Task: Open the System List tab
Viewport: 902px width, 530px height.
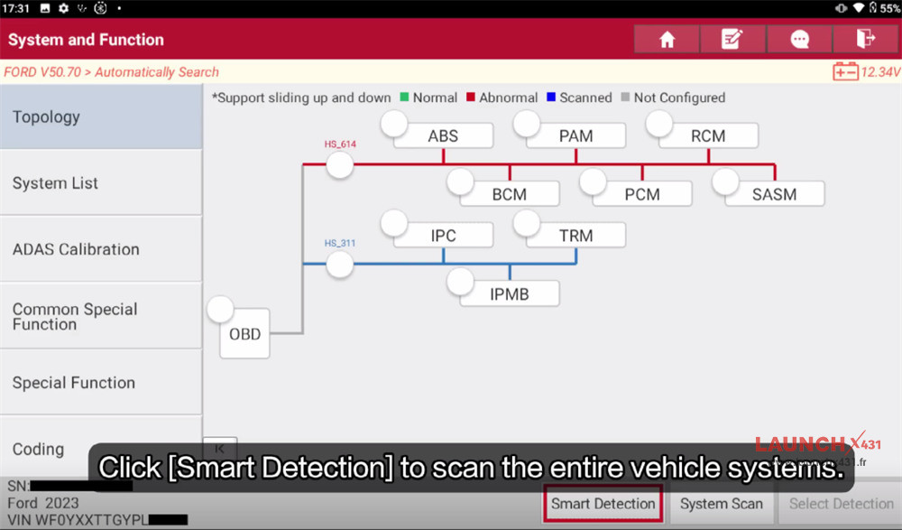Action: 101,183
